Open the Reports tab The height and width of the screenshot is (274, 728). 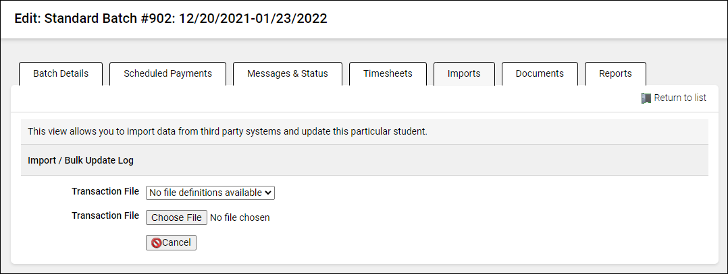click(x=615, y=74)
